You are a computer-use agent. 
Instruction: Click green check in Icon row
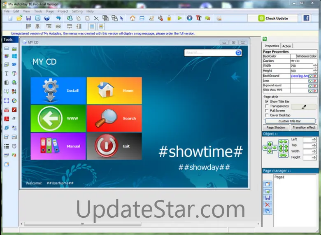[311, 81]
